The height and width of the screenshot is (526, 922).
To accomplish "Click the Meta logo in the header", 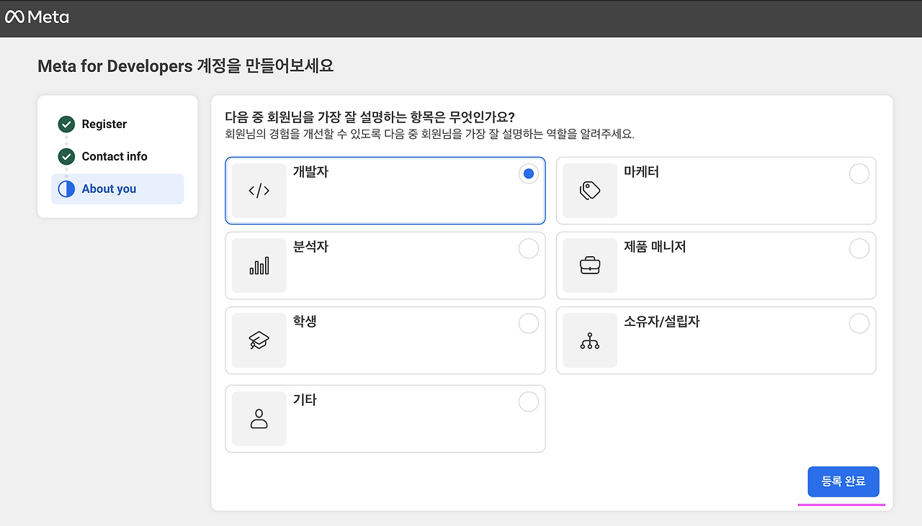I will point(37,17).
